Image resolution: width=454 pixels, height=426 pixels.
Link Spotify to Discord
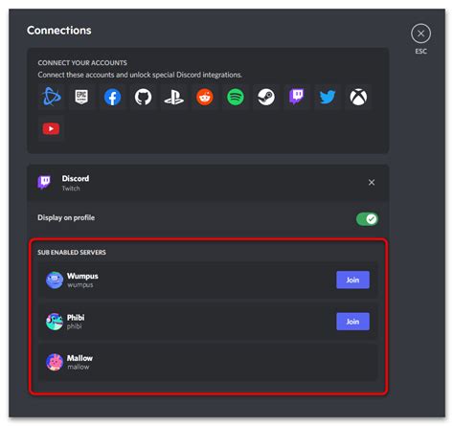click(x=236, y=97)
